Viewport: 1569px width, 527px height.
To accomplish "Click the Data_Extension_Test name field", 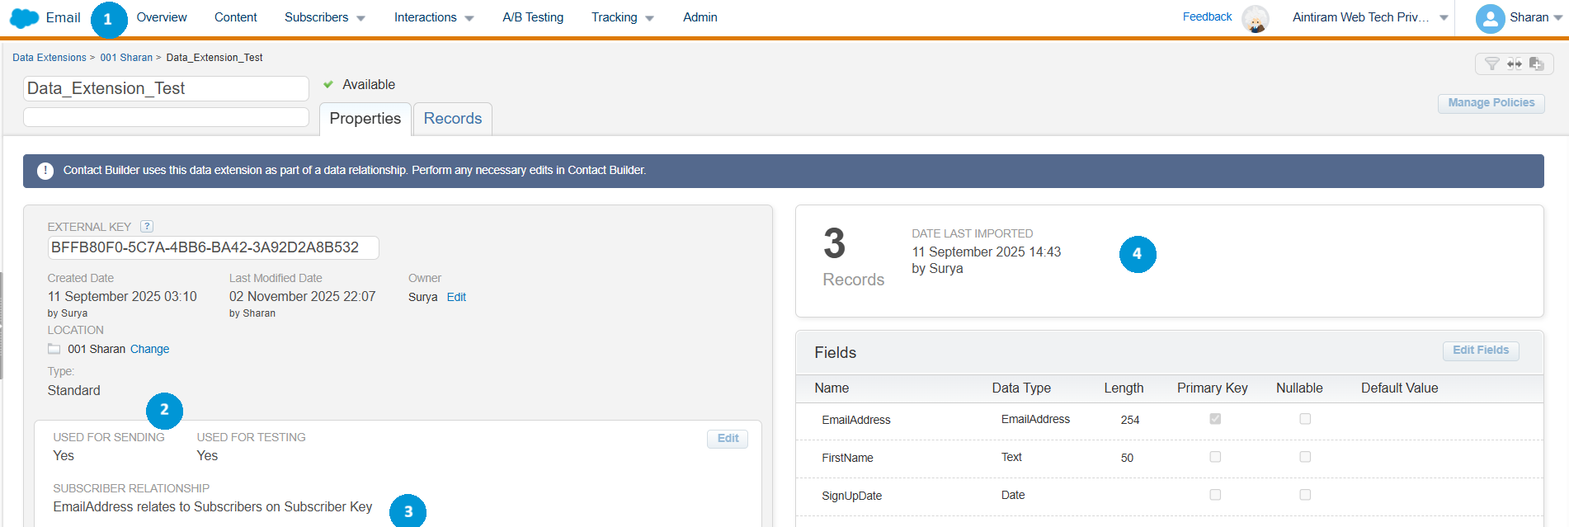I will coord(166,88).
